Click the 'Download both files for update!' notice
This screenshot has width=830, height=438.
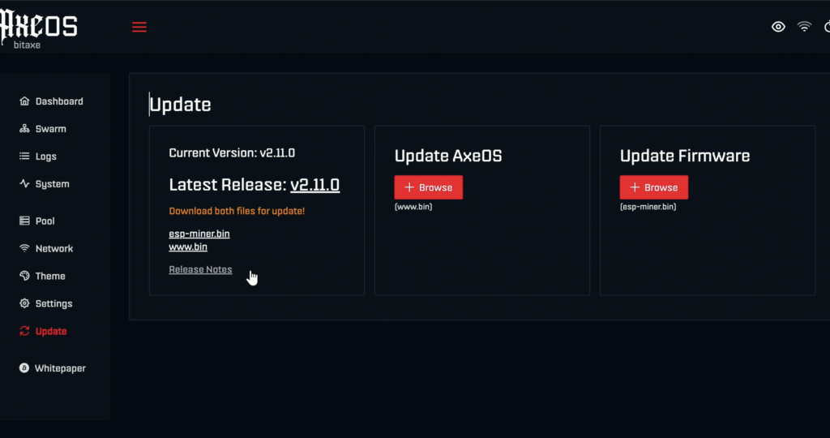coord(237,211)
